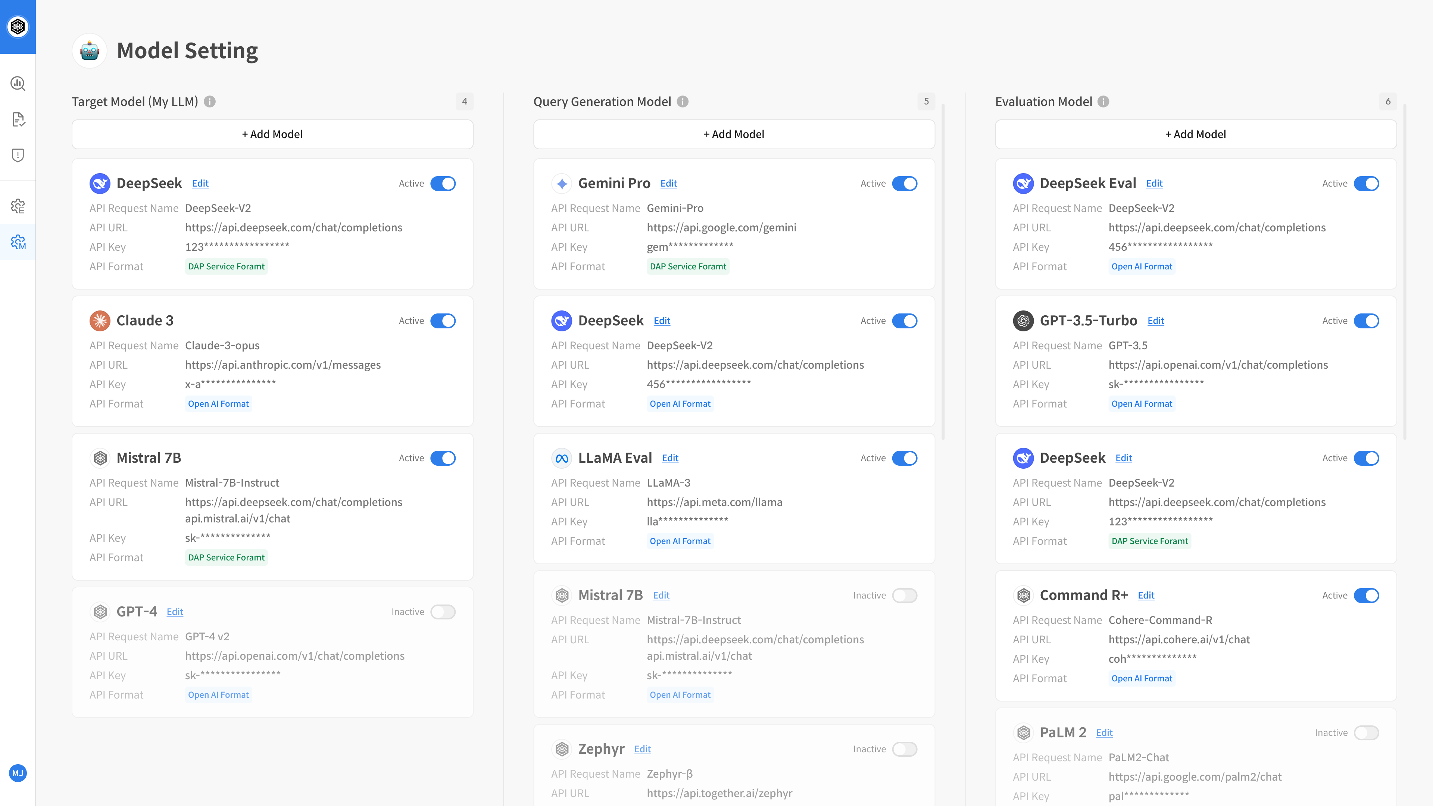The height and width of the screenshot is (806, 1433).
Task: Open the general settings gear sidebar icon
Action: [x=18, y=206]
